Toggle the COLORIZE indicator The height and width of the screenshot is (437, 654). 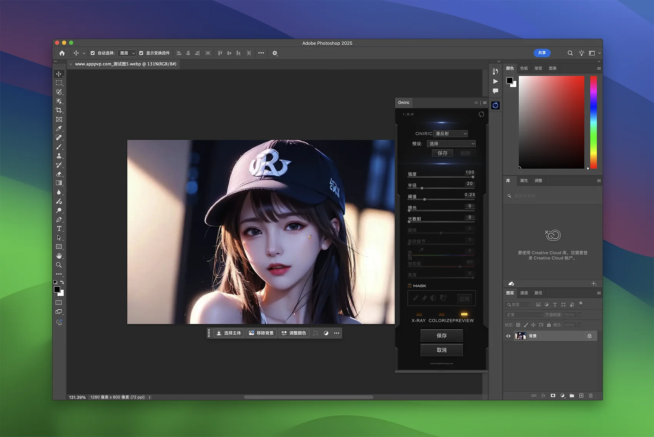[x=442, y=314]
